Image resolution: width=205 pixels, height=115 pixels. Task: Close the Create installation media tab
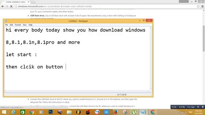point(29,2)
